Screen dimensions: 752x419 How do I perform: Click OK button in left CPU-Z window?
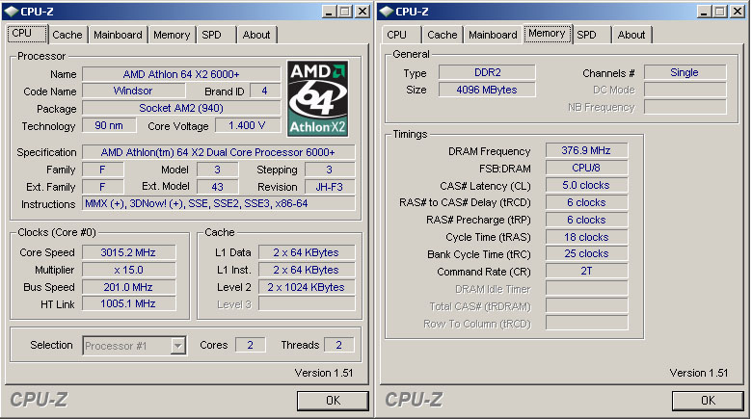(x=333, y=401)
